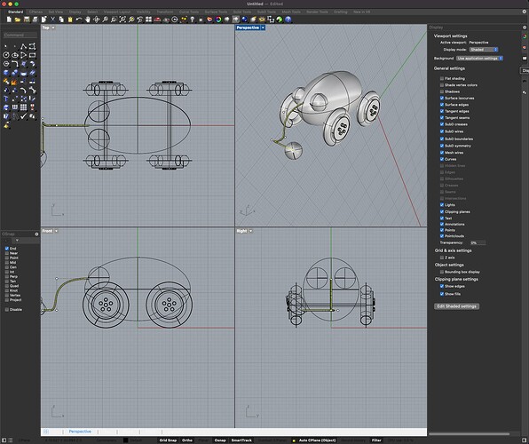Click the Explode tool icon
The height and width of the screenshot is (444, 529).
pos(14,82)
